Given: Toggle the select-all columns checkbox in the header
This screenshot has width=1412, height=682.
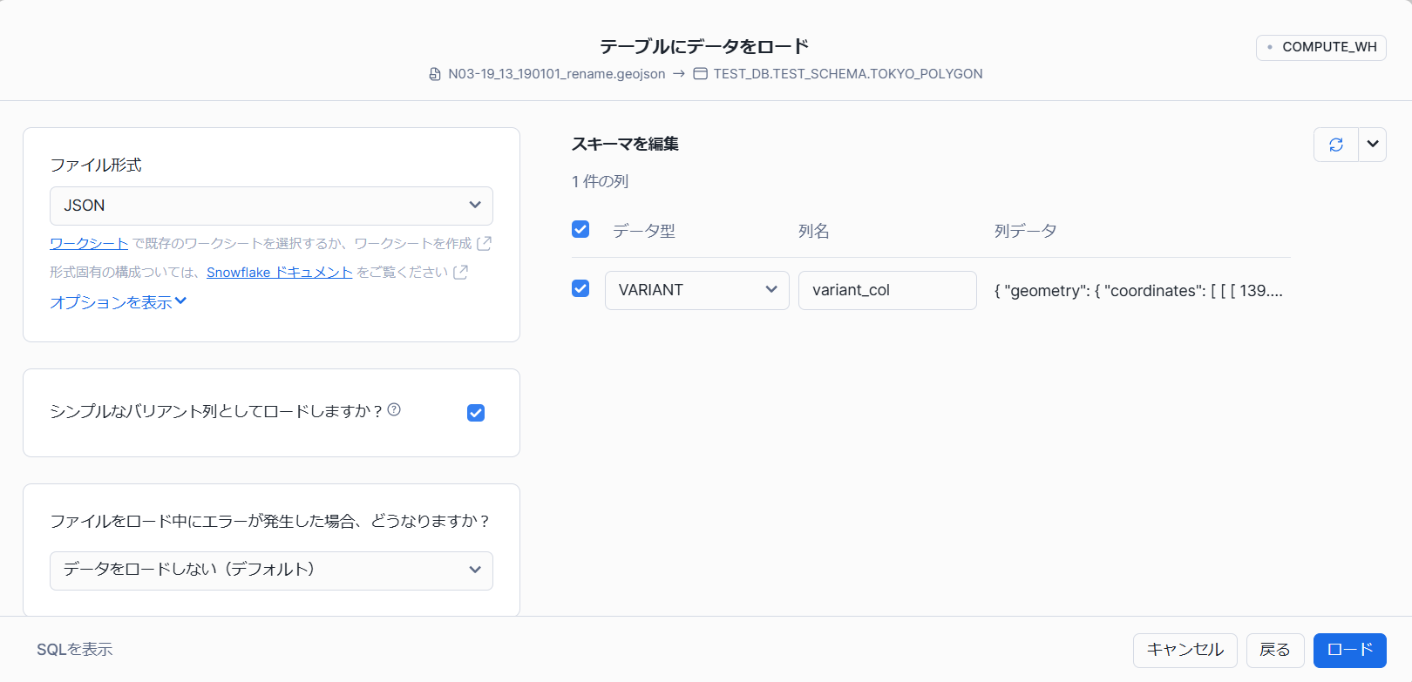Looking at the screenshot, I should (580, 229).
